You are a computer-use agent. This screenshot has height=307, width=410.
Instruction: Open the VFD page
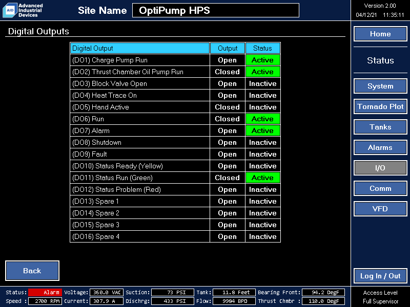380,209
